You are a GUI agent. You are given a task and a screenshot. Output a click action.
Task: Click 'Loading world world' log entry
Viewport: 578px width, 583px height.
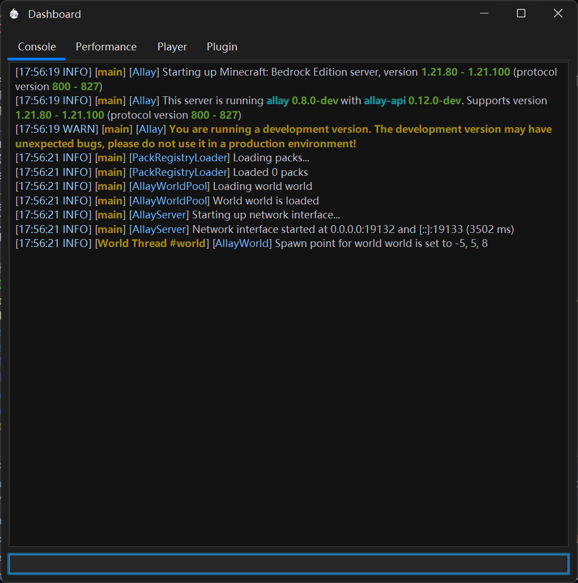(x=164, y=186)
